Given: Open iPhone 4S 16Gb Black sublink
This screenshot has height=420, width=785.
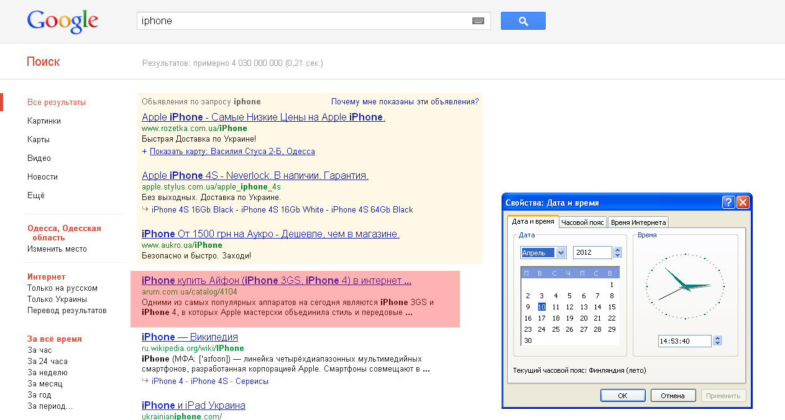Looking at the screenshot, I should 193,210.
